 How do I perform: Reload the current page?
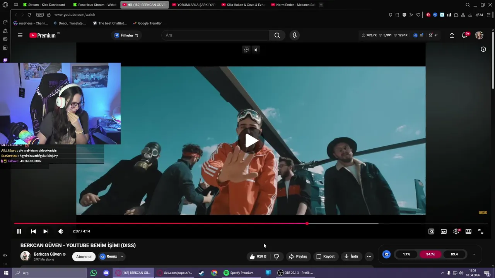[x=29, y=15]
